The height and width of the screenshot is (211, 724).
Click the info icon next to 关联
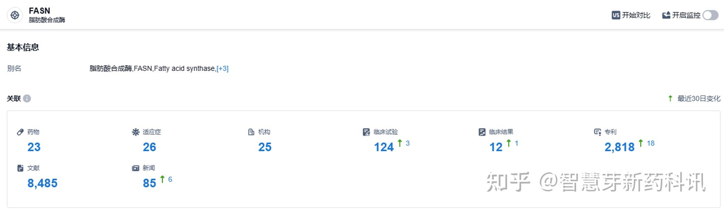27,98
